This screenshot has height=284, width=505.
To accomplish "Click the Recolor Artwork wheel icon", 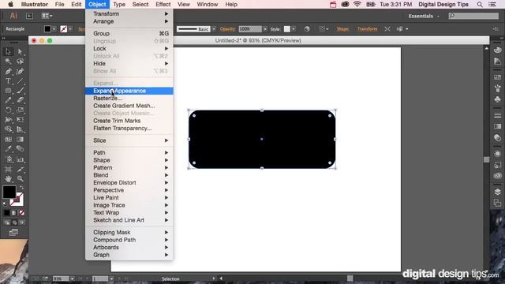I will (x=307, y=29).
